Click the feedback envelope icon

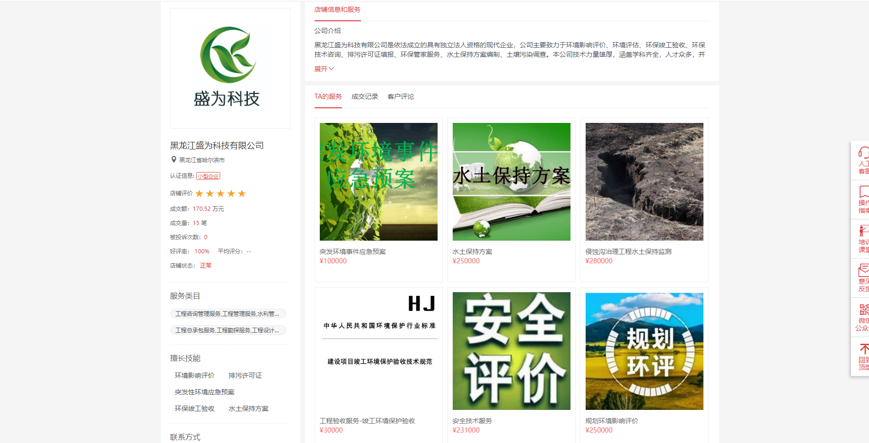(863, 270)
